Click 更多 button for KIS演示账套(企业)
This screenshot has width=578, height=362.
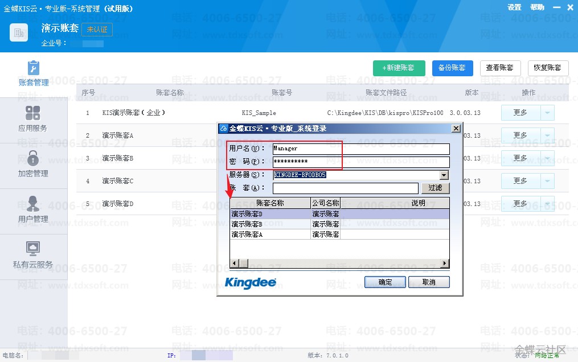coord(520,113)
